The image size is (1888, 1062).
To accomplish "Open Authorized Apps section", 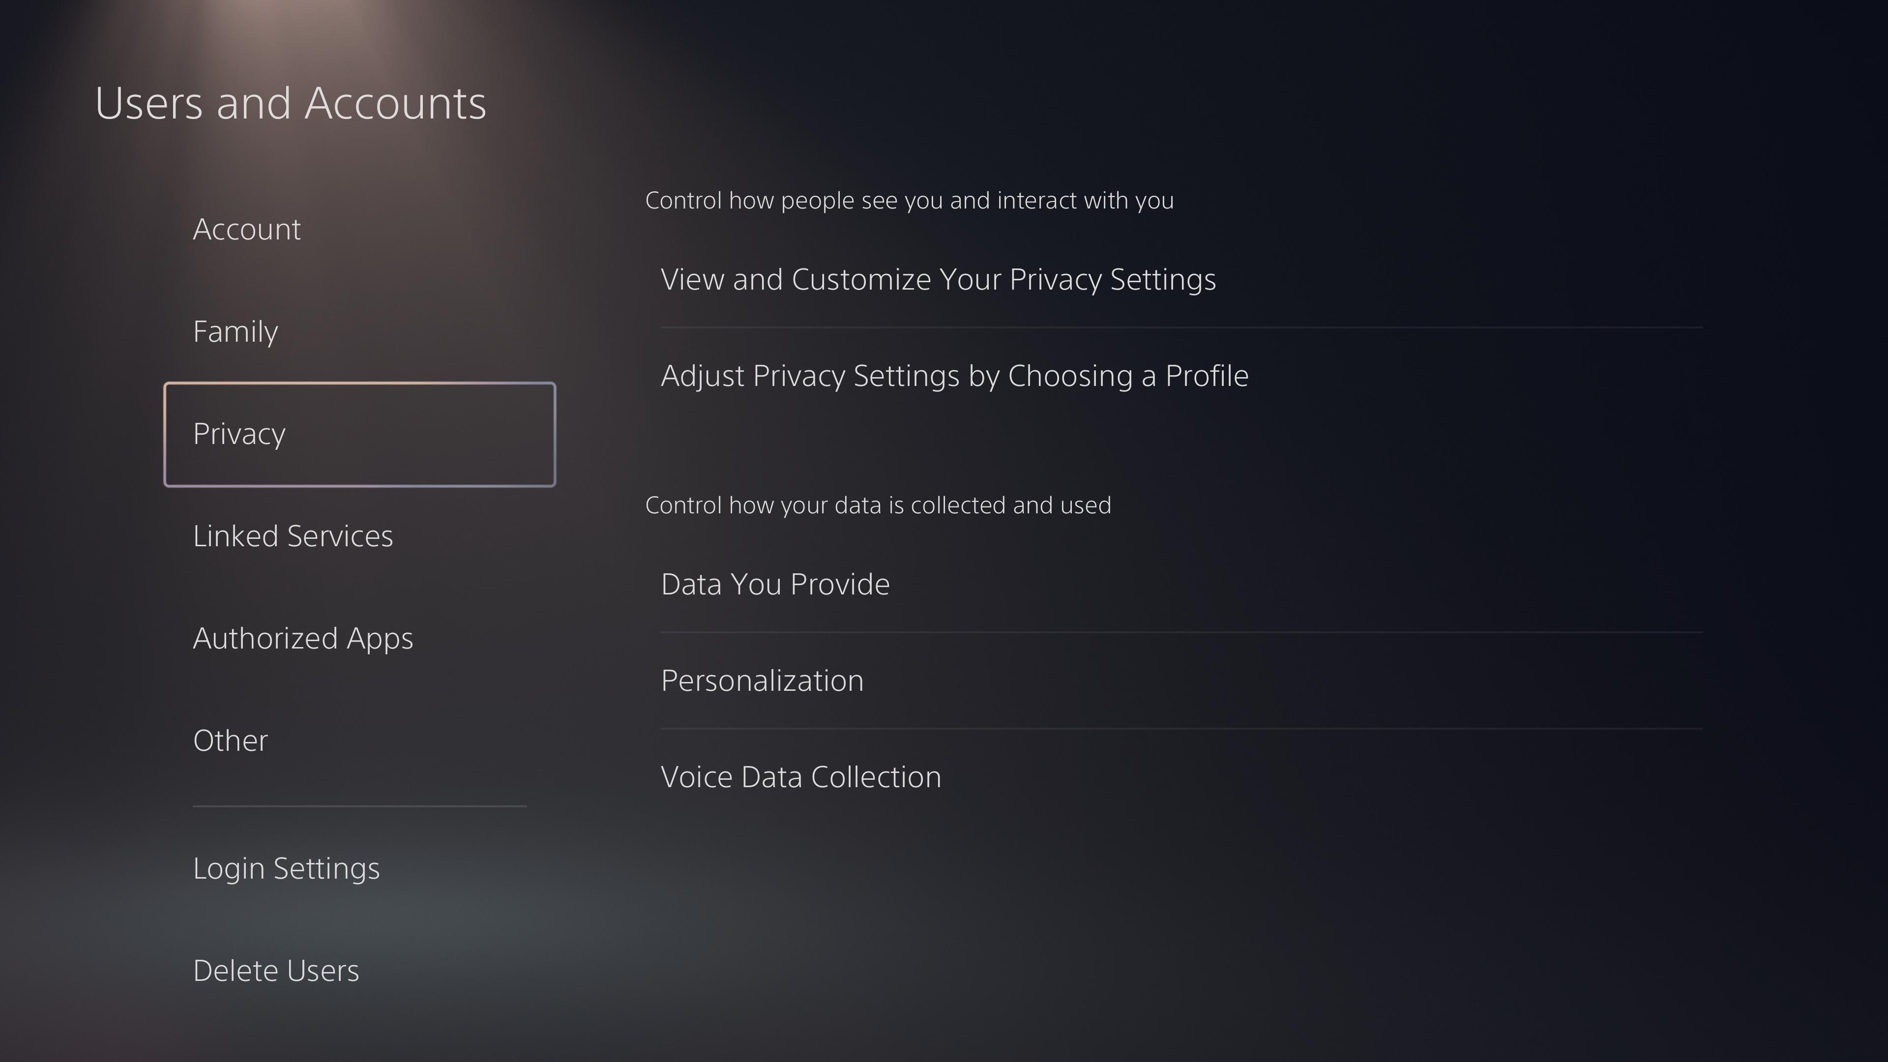I will click(303, 638).
